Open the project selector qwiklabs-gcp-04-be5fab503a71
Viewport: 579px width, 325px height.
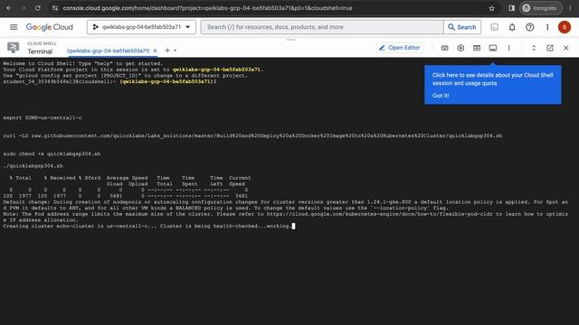point(141,27)
